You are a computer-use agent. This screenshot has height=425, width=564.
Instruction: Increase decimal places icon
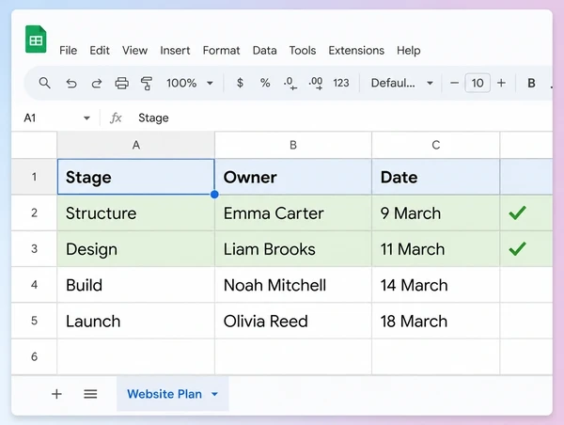click(x=316, y=83)
